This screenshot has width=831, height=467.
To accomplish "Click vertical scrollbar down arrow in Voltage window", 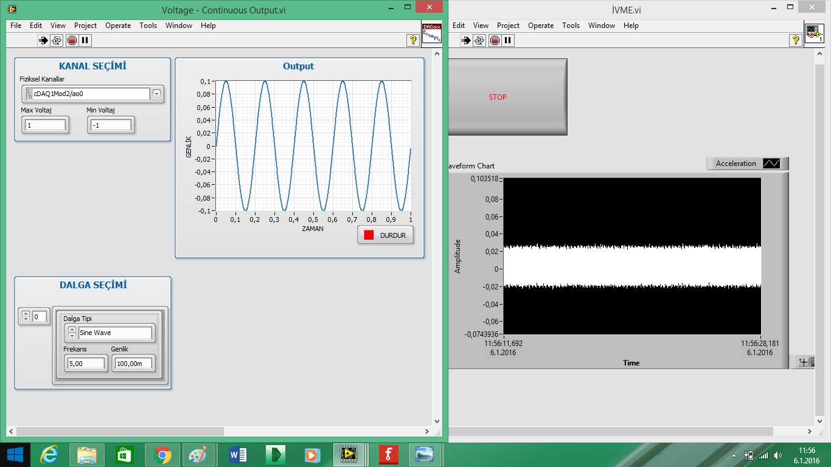I will 437,421.
